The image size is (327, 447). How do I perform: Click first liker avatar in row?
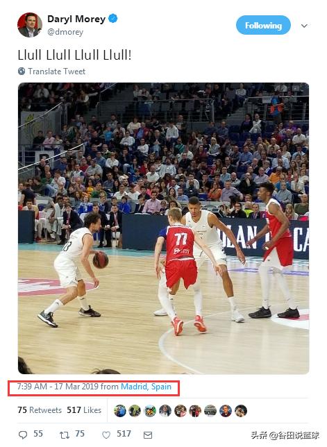tap(120, 411)
